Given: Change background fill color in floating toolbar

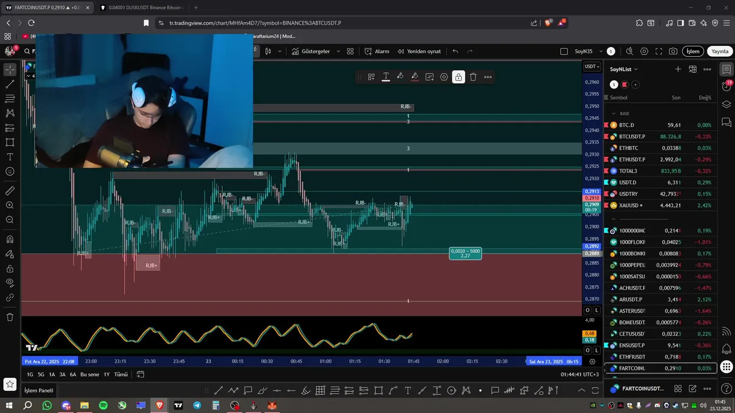Looking at the screenshot, I should (x=400, y=77).
